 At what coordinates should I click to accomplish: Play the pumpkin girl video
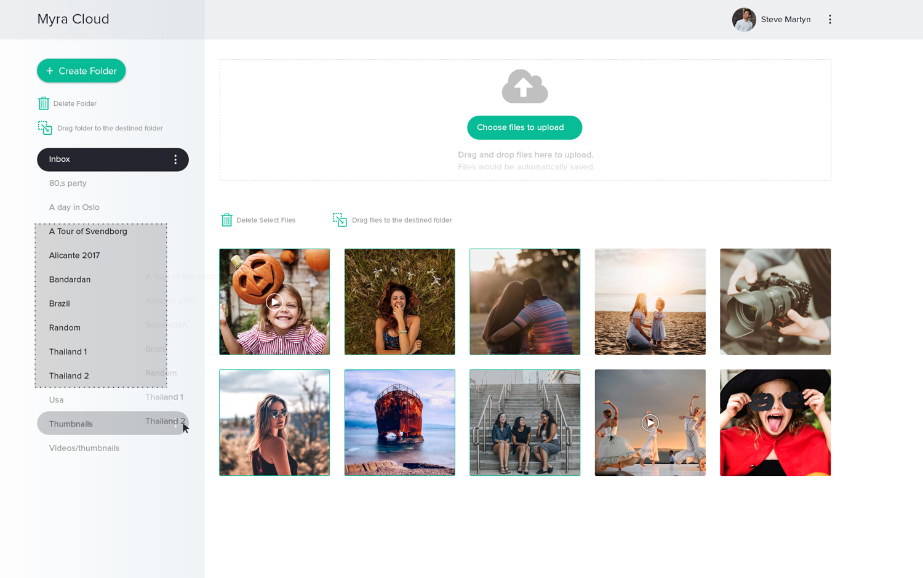click(274, 302)
